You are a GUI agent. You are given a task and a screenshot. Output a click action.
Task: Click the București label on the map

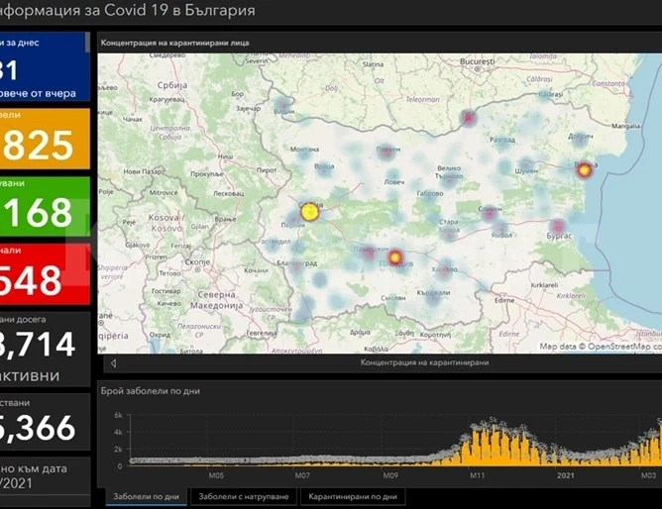[477, 61]
